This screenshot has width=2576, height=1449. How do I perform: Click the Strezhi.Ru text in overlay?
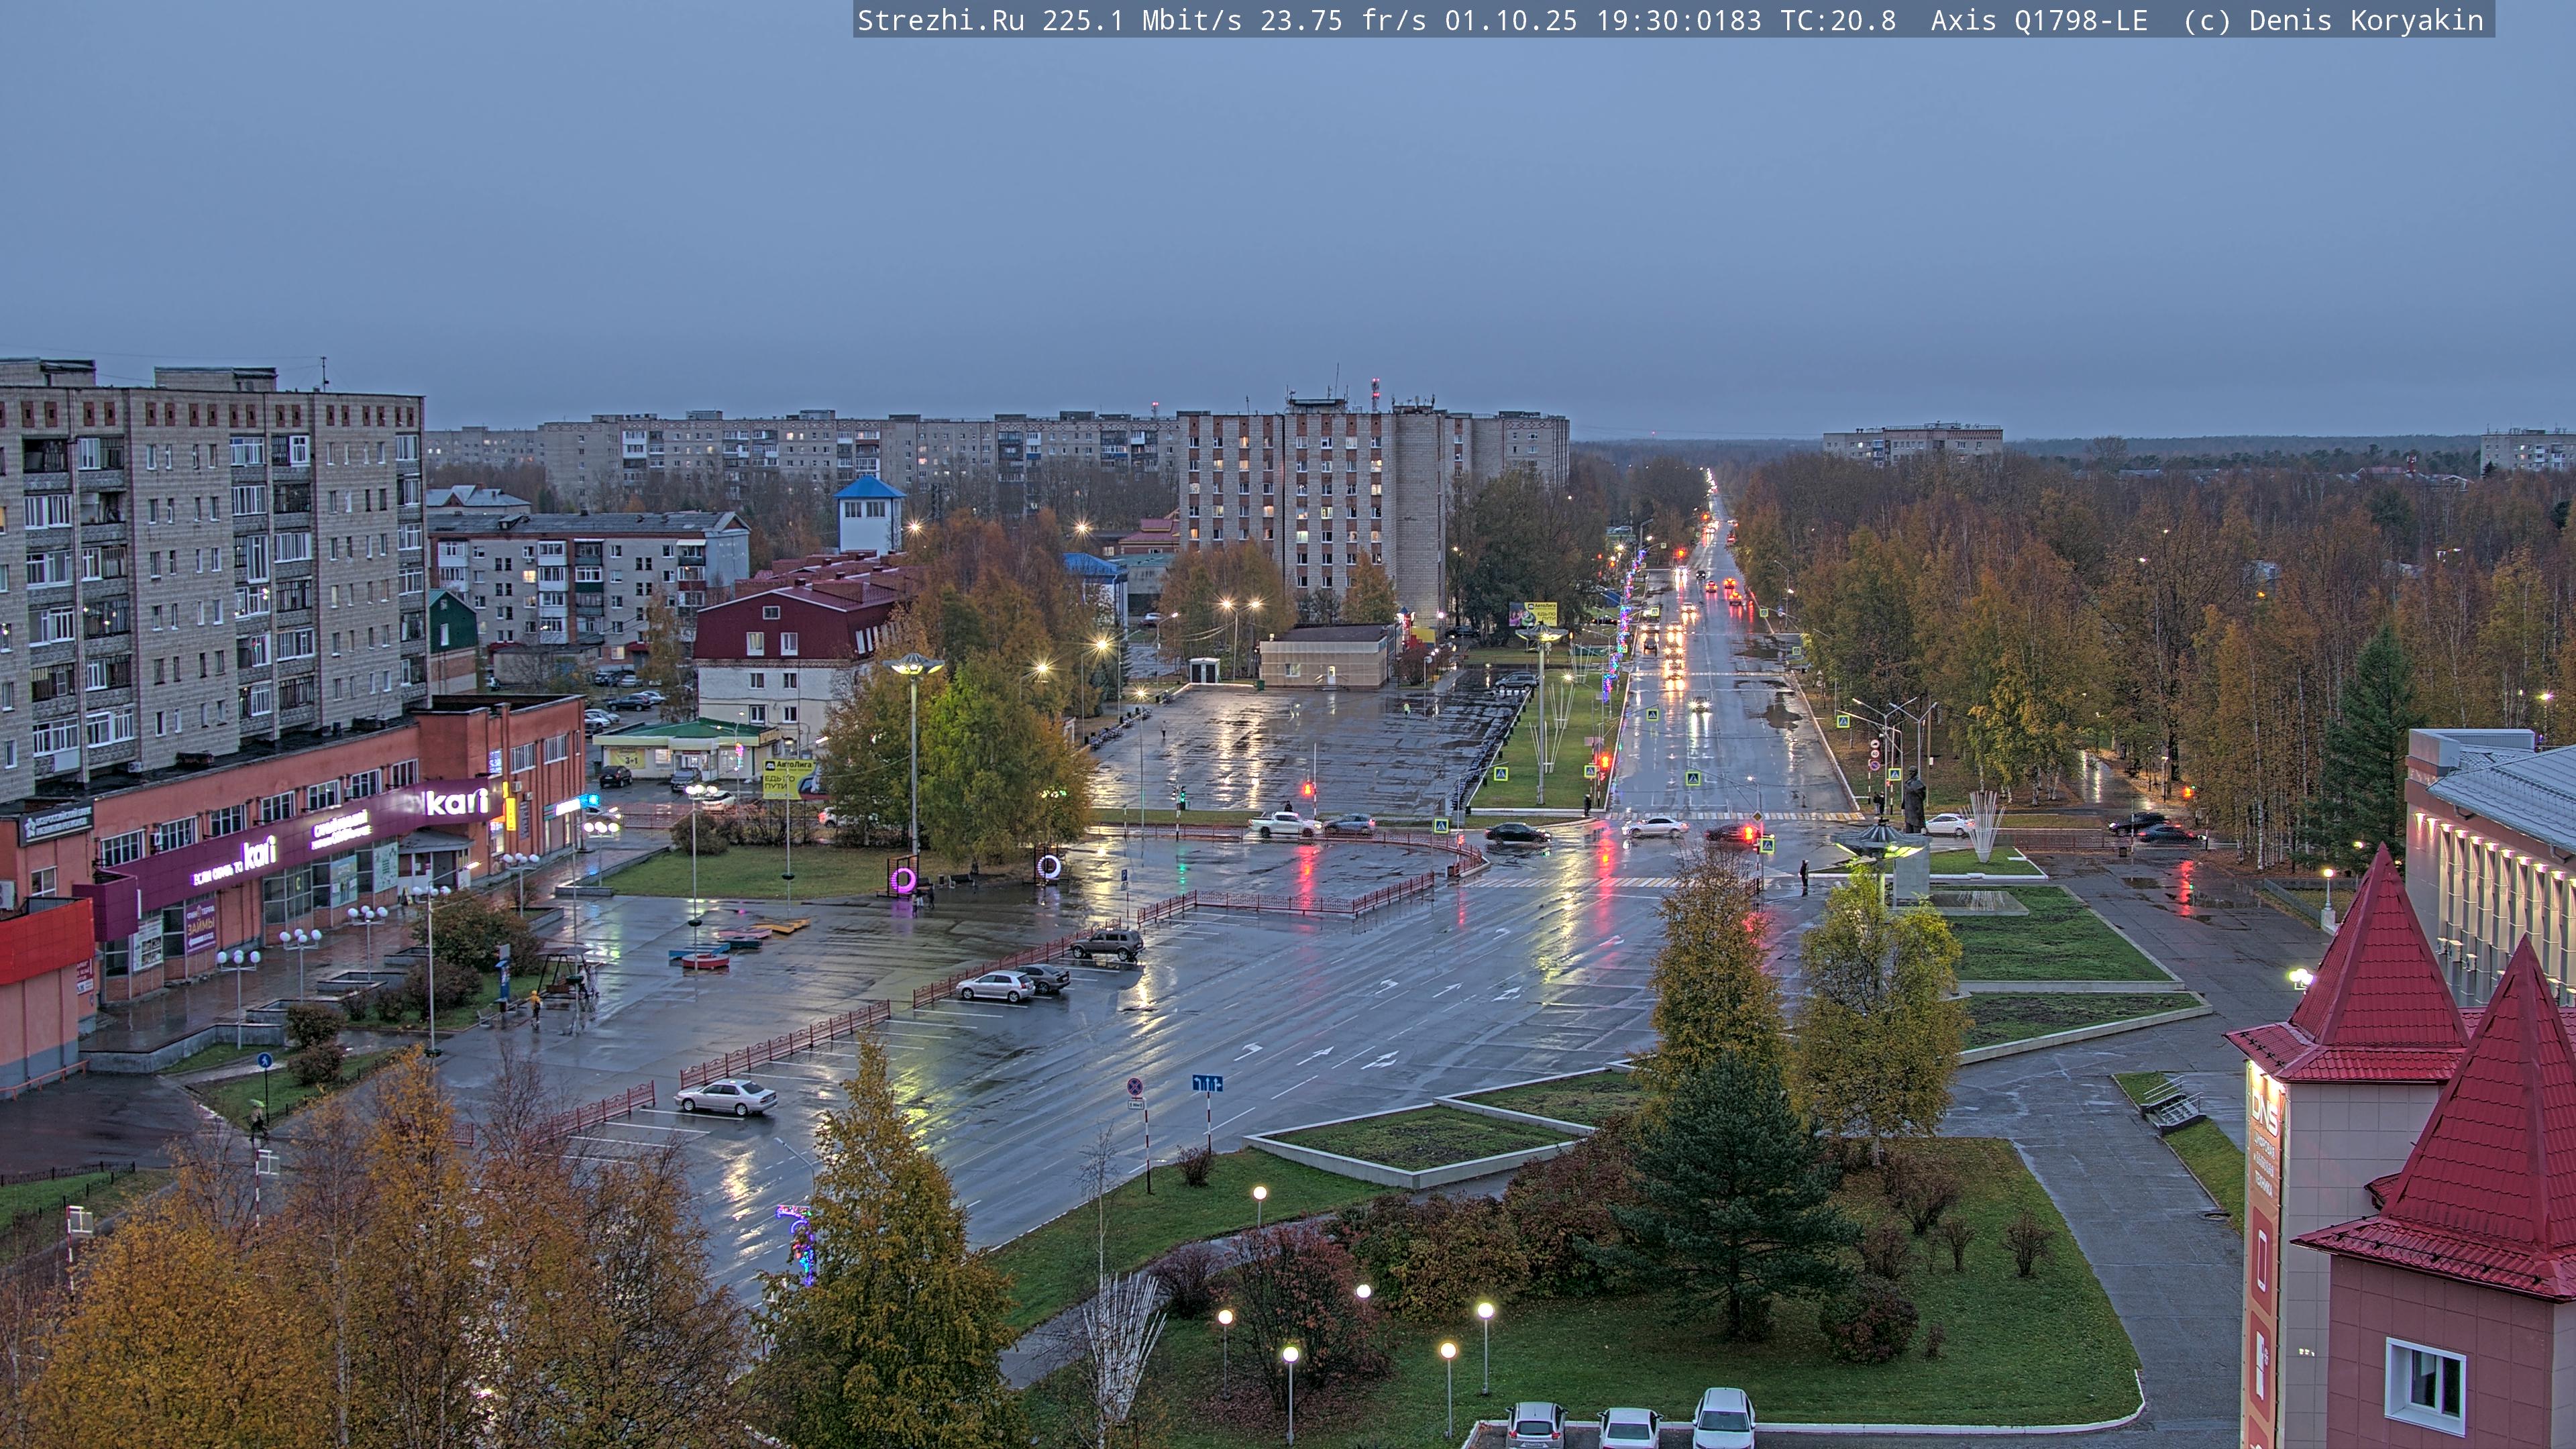tap(940, 21)
